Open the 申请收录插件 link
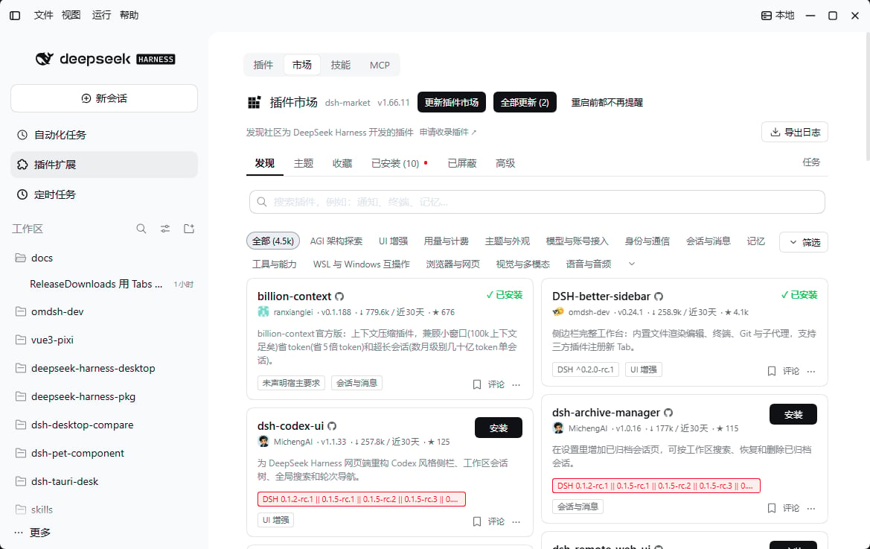The image size is (870, 549). [x=448, y=132]
